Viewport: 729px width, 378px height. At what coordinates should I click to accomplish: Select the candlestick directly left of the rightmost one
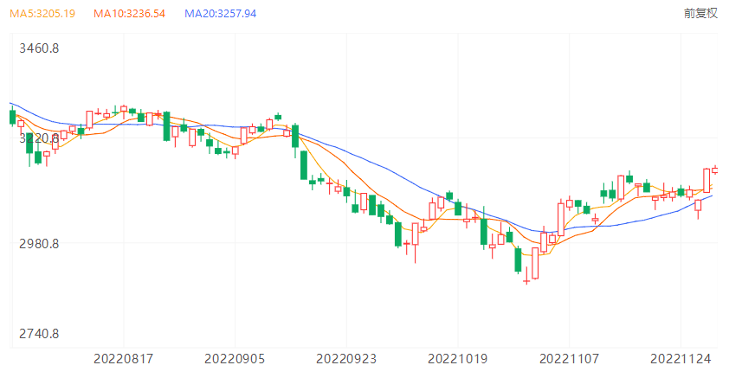pyautogui.click(x=706, y=179)
